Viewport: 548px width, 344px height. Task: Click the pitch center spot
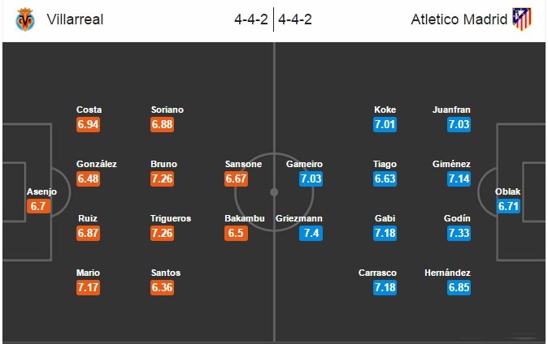(x=274, y=192)
